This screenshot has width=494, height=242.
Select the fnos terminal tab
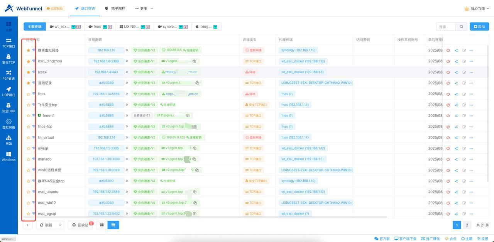pyautogui.click(x=100, y=27)
